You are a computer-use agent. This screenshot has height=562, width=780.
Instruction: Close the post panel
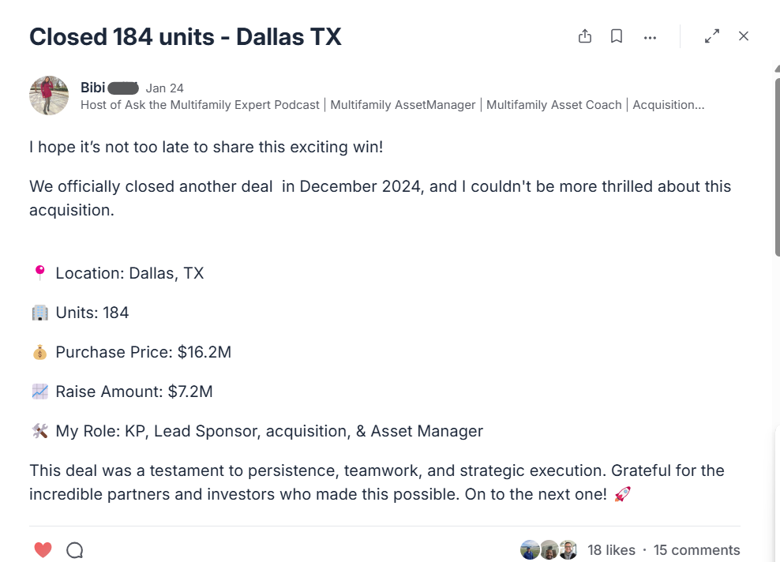(x=744, y=36)
